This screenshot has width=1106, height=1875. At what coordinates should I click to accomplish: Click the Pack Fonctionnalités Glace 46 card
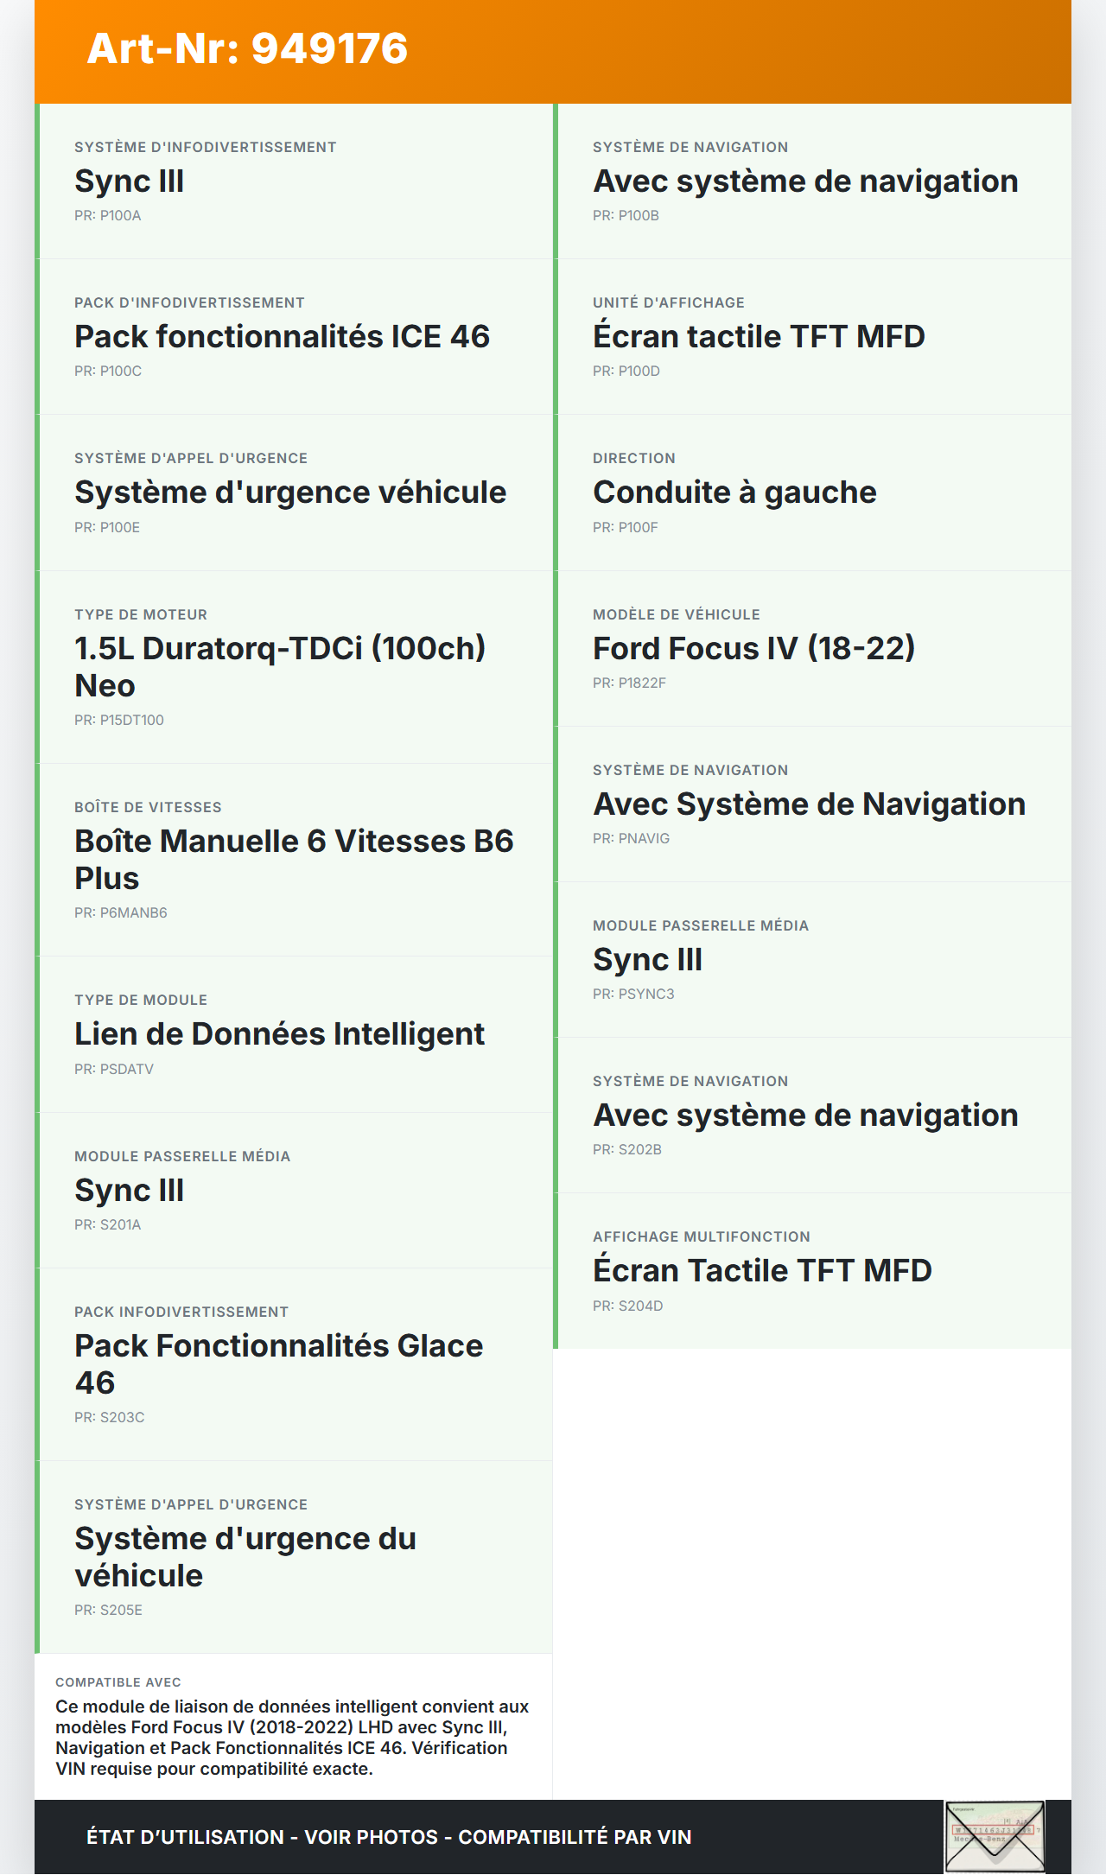[x=294, y=1363]
